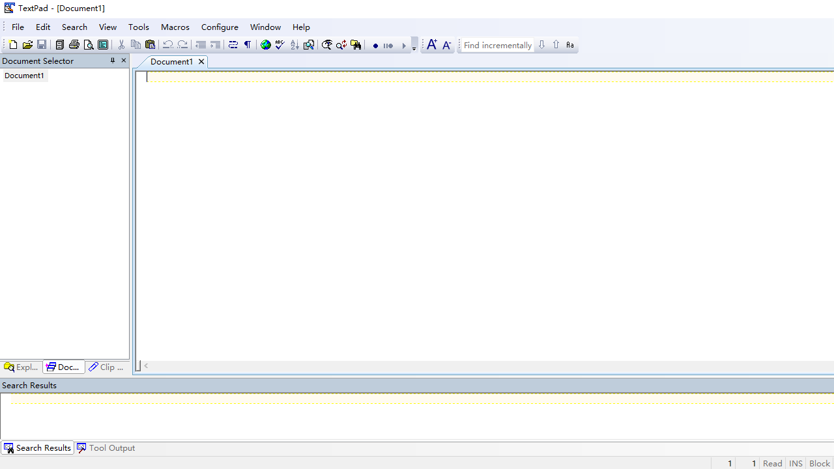Screen dimensions: 834x469
Task: Click the Save floppy disk icon
Action: 42,45
